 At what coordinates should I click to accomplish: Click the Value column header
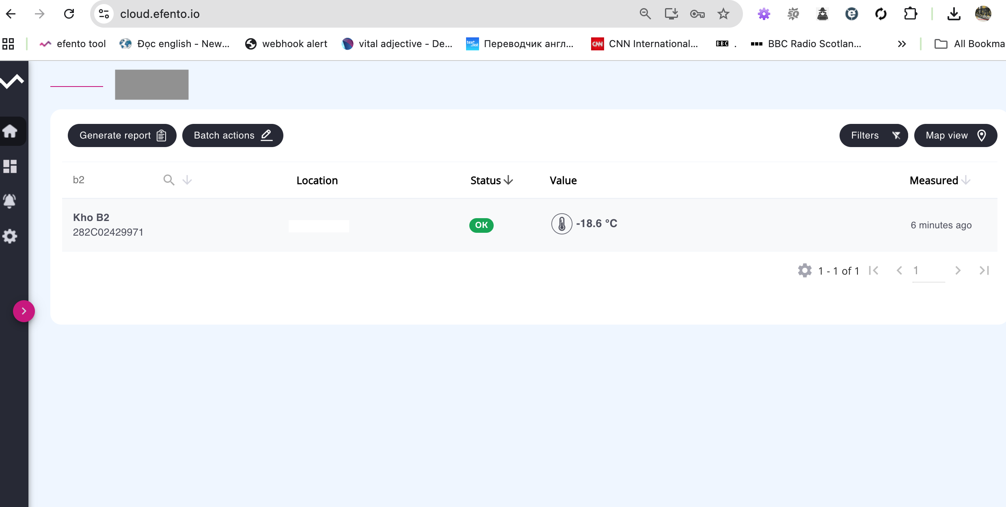(563, 180)
